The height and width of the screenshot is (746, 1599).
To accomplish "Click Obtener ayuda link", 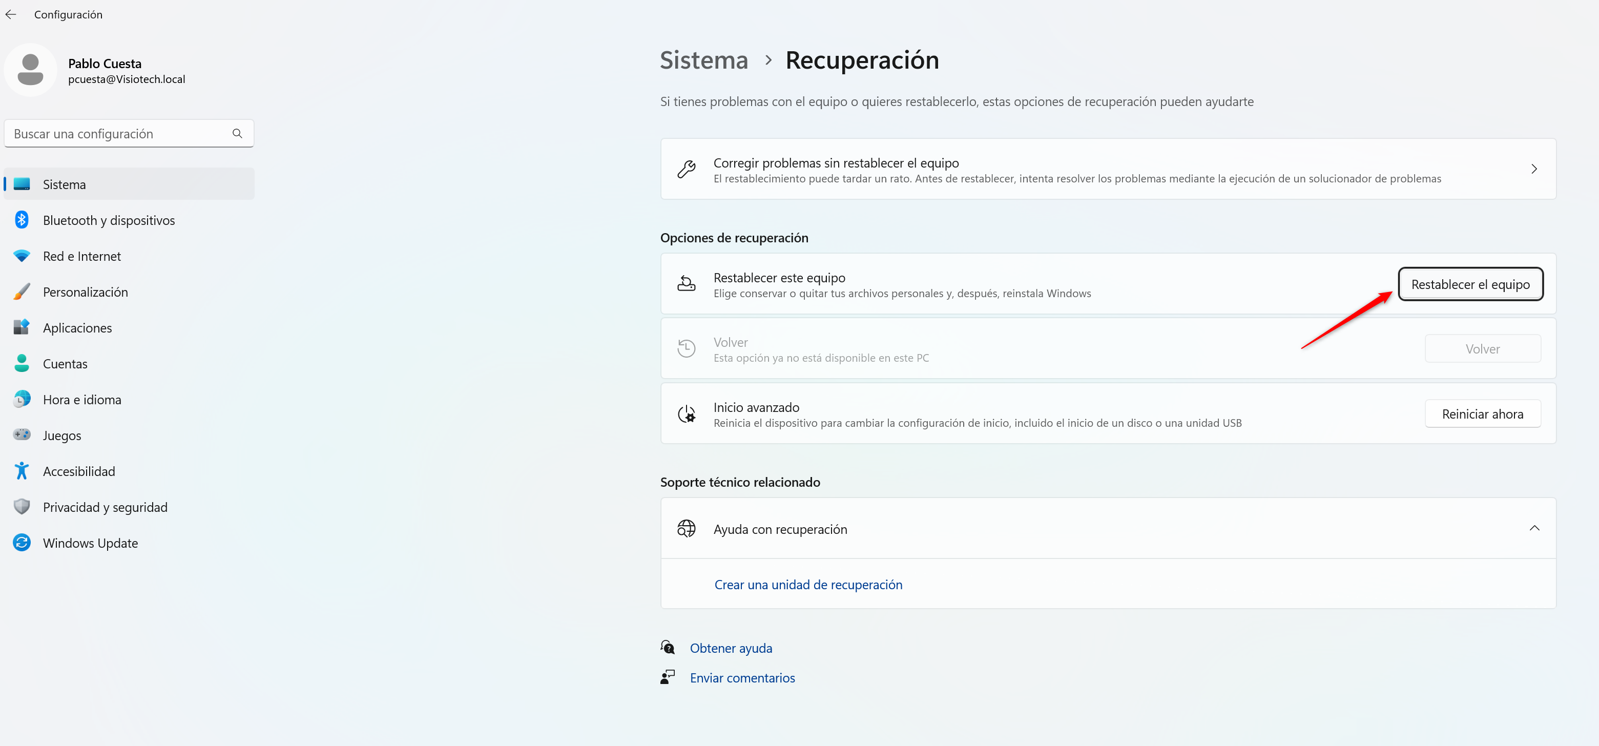I will tap(731, 648).
